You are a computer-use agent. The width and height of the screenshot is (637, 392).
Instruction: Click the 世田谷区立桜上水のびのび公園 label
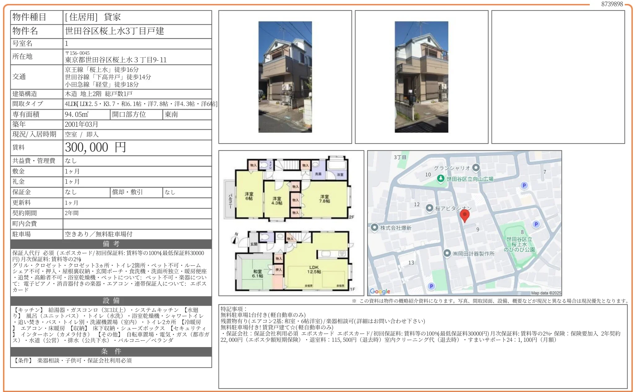[x=519, y=244]
